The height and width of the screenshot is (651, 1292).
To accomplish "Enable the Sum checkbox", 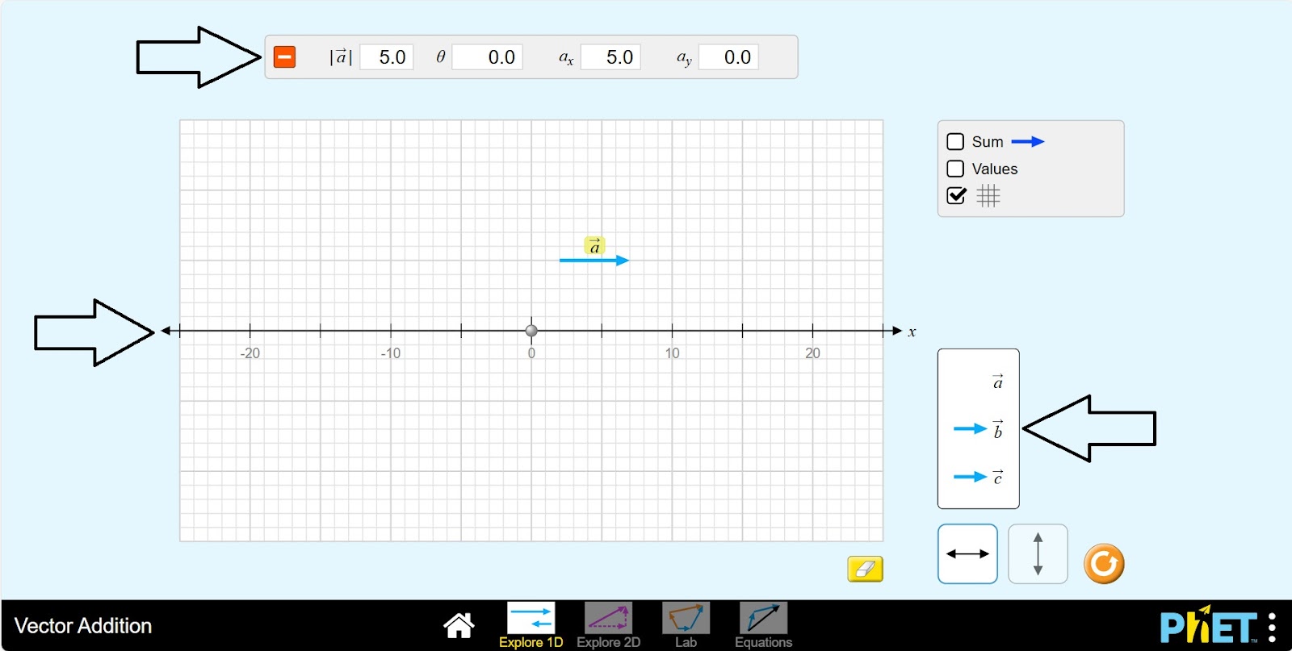I will tap(955, 142).
